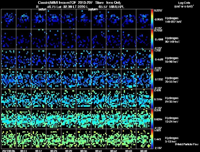
Task: Open first image panel in 149-227 keV row
Action: 8,19
